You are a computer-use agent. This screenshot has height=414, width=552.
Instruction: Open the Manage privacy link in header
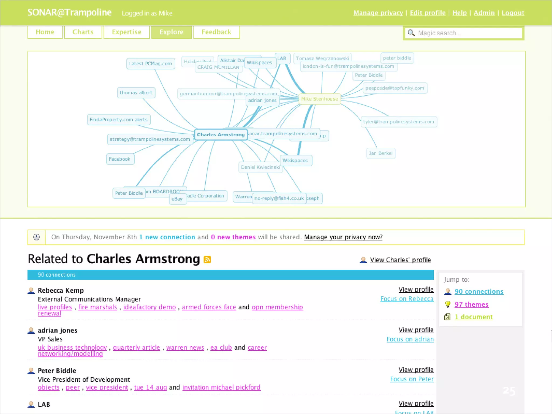coord(378,13)
